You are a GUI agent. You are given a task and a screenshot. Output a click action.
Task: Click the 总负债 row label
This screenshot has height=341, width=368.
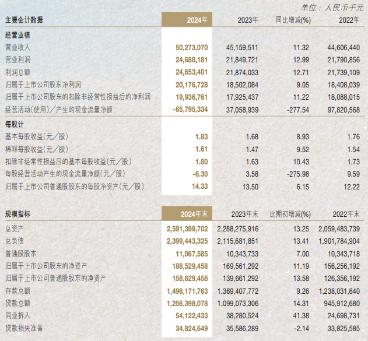point(15,241)
